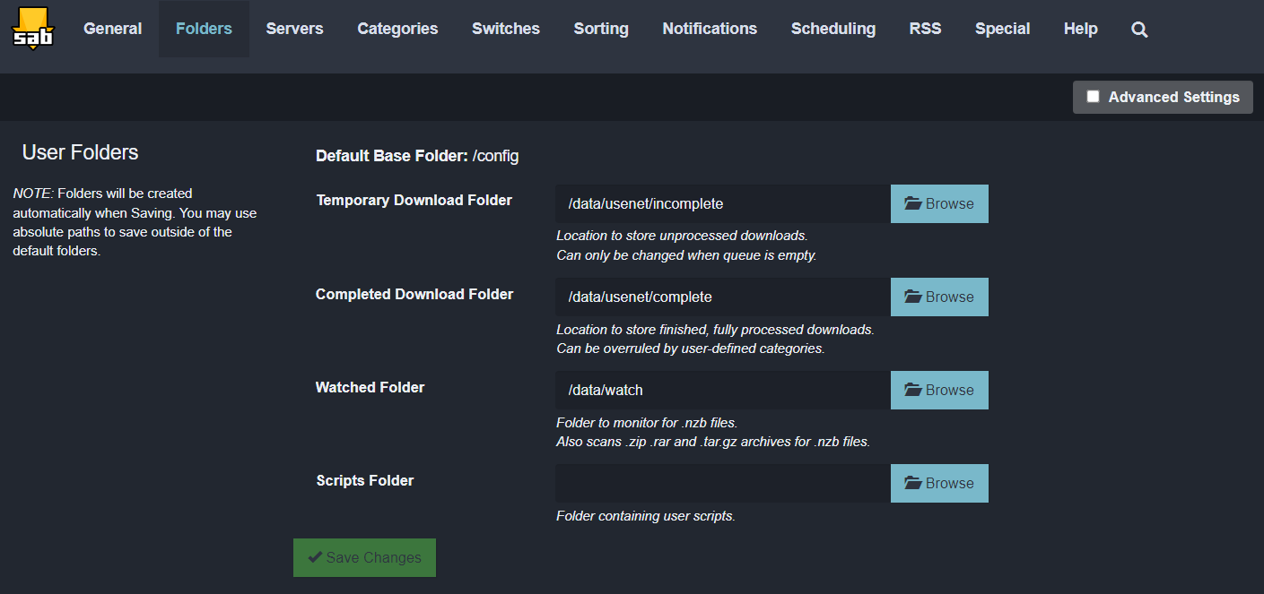Browse for Watched Folder location
1264x594 pixels.
(x=939, y=390)
